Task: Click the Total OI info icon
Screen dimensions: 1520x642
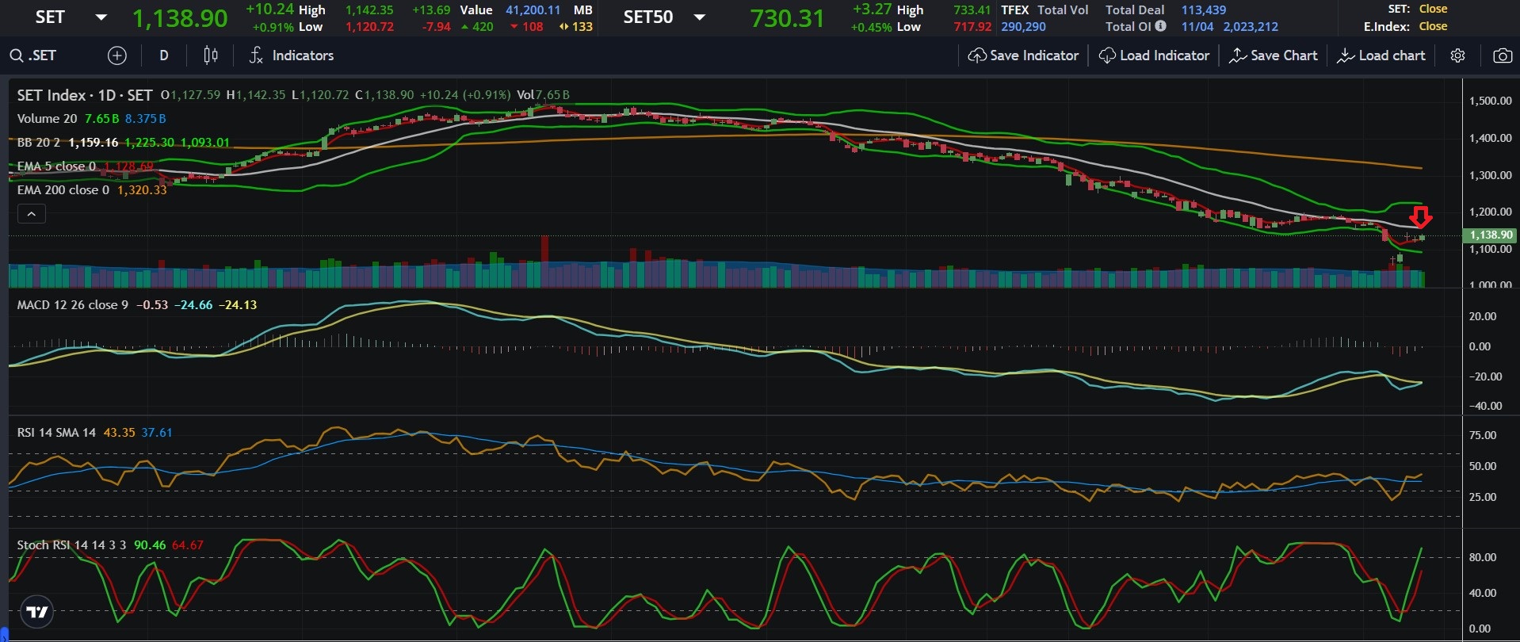Action: pyautogui.click(x=1160, y=26)
